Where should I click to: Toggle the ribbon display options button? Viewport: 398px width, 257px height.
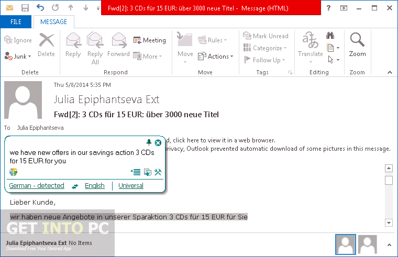click(x=344, y=8)
